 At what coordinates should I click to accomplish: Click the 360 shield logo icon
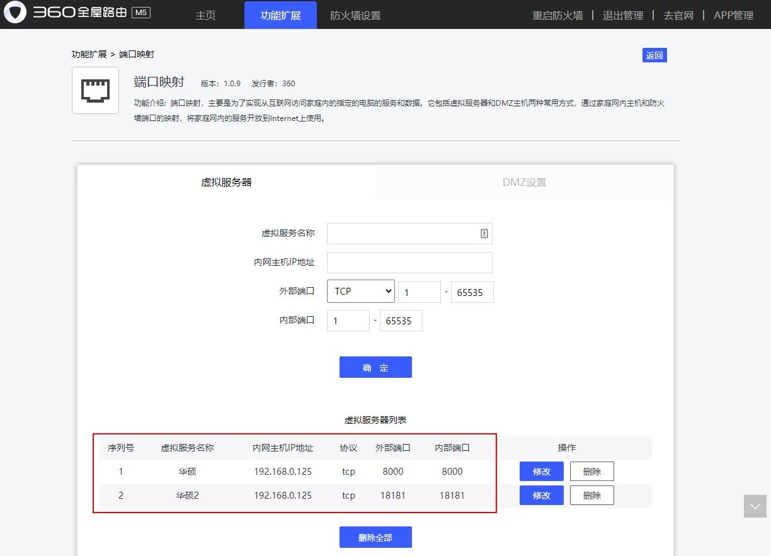click(15, 13)
